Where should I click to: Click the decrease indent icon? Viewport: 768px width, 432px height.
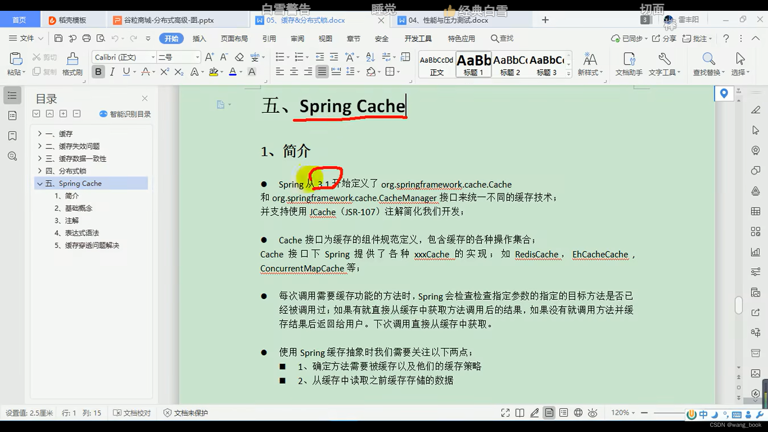coord(320,57)
